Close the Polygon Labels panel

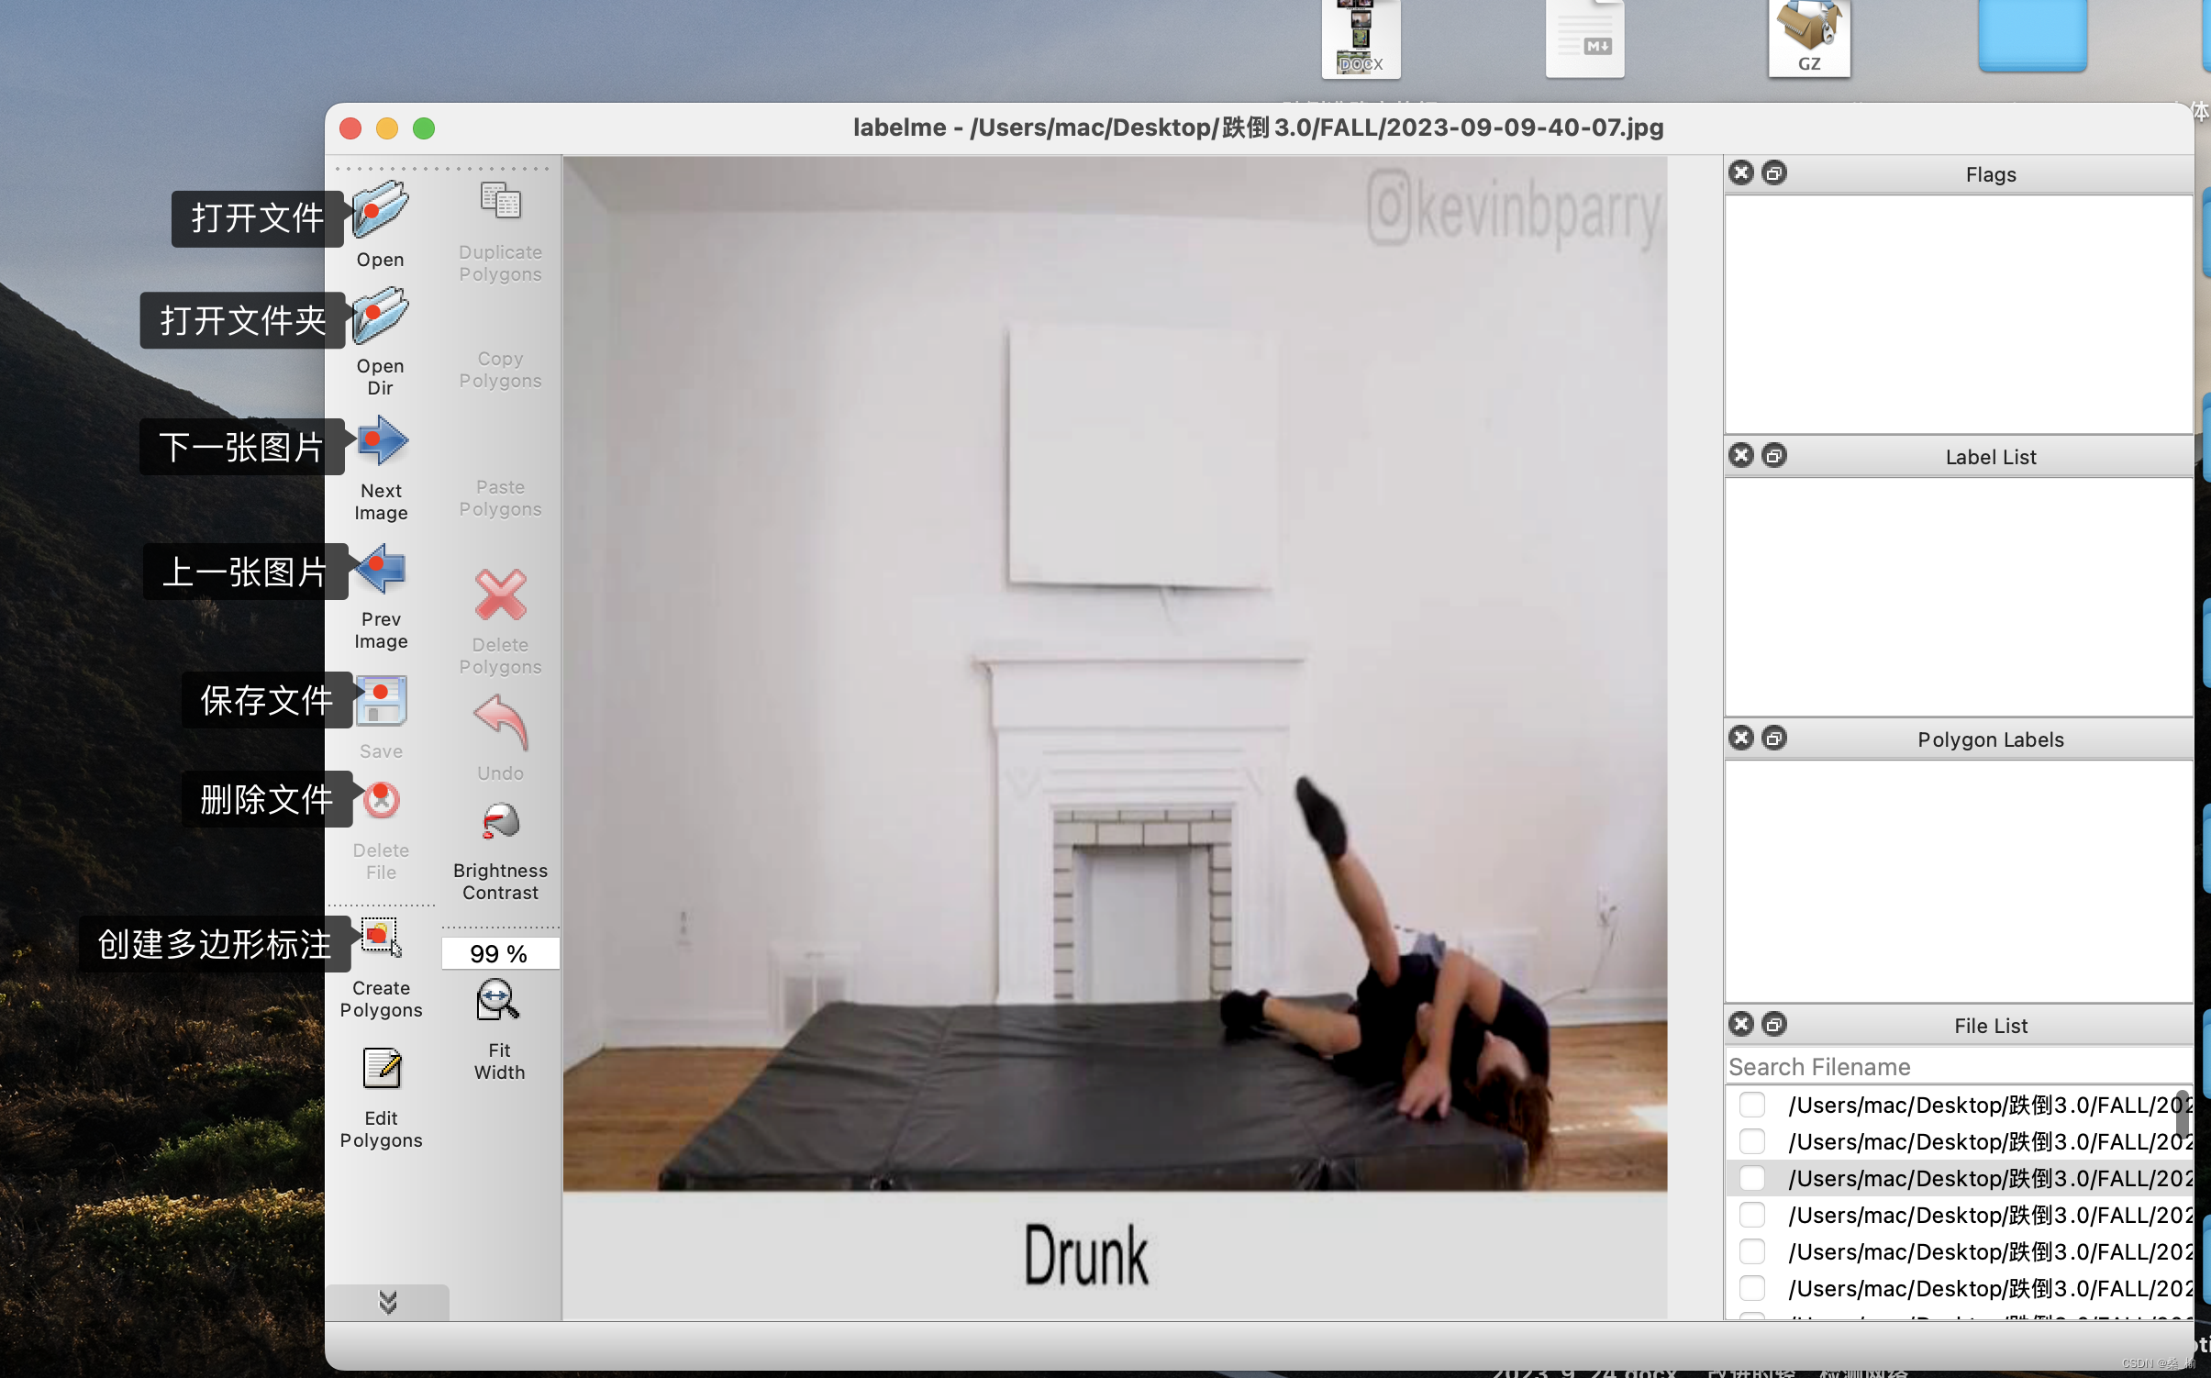1741,738
